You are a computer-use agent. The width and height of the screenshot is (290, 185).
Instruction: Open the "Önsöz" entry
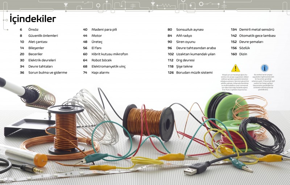point(33,30)
